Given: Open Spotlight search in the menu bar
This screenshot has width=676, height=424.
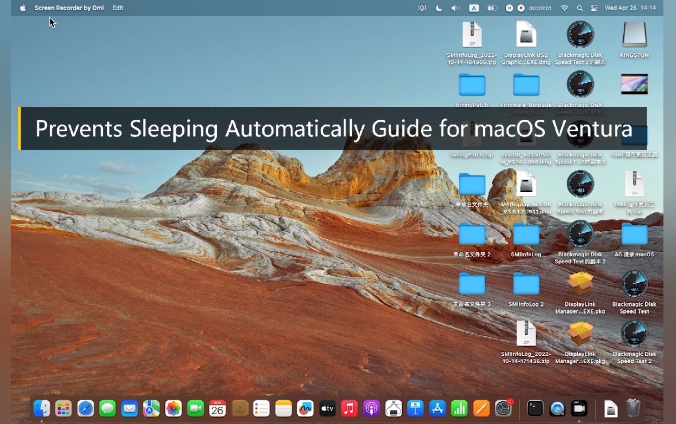Looking at the screenshot, I should click(x=580, y=8).
